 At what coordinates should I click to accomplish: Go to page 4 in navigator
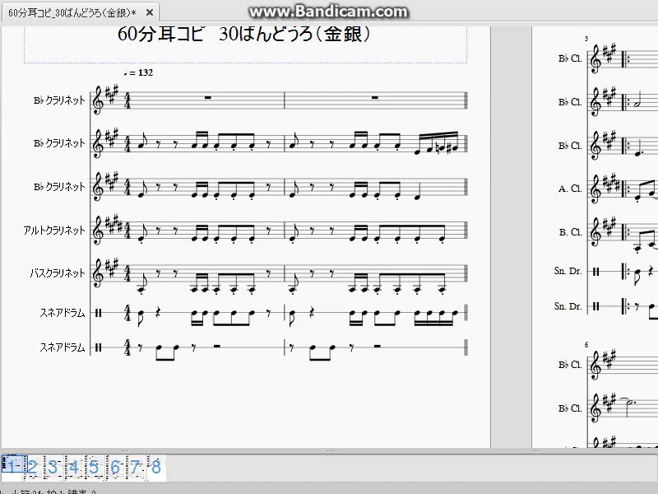[x=74, y=467]
